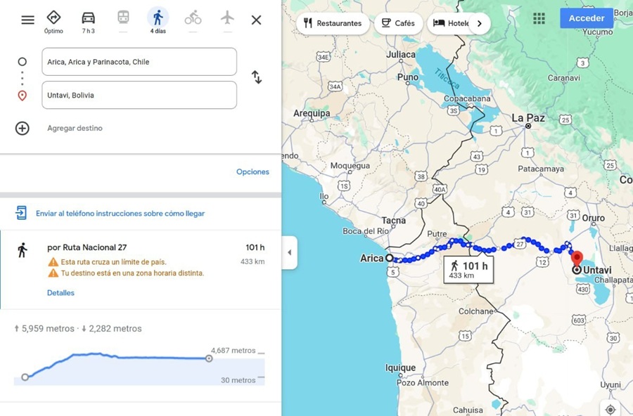Edit the Arica starting point field
The image size is (633, 416).
tap(139, 62)
